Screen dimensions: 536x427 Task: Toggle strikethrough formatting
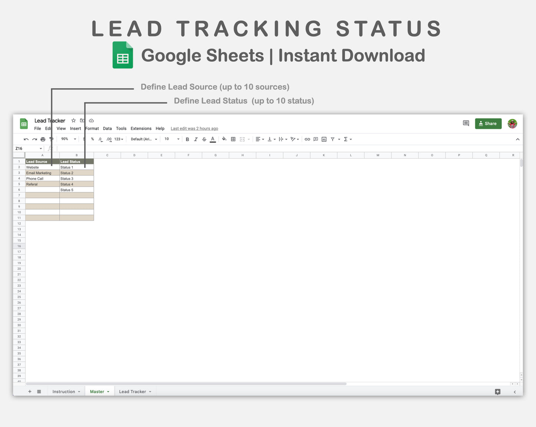pos(204,139)
